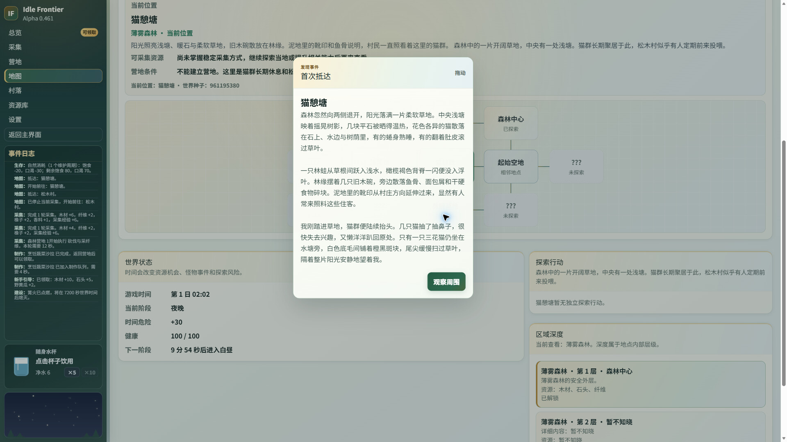Select the 森林中心 map node
Image resolution: width=787 pixels, height=442 pixels.
click(511, 123)
